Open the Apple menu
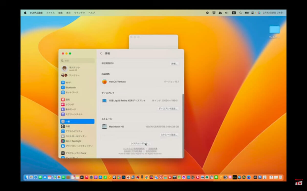 coord(25,13)
